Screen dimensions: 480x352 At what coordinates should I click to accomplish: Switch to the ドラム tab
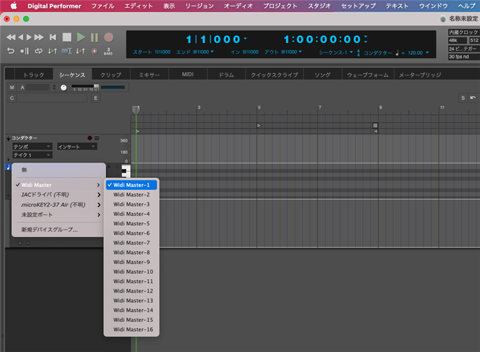(x=226, y=74)
